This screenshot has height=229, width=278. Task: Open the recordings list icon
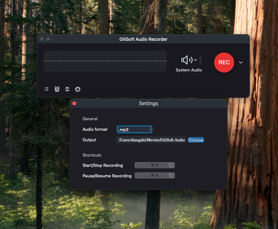tap(47, 89)
